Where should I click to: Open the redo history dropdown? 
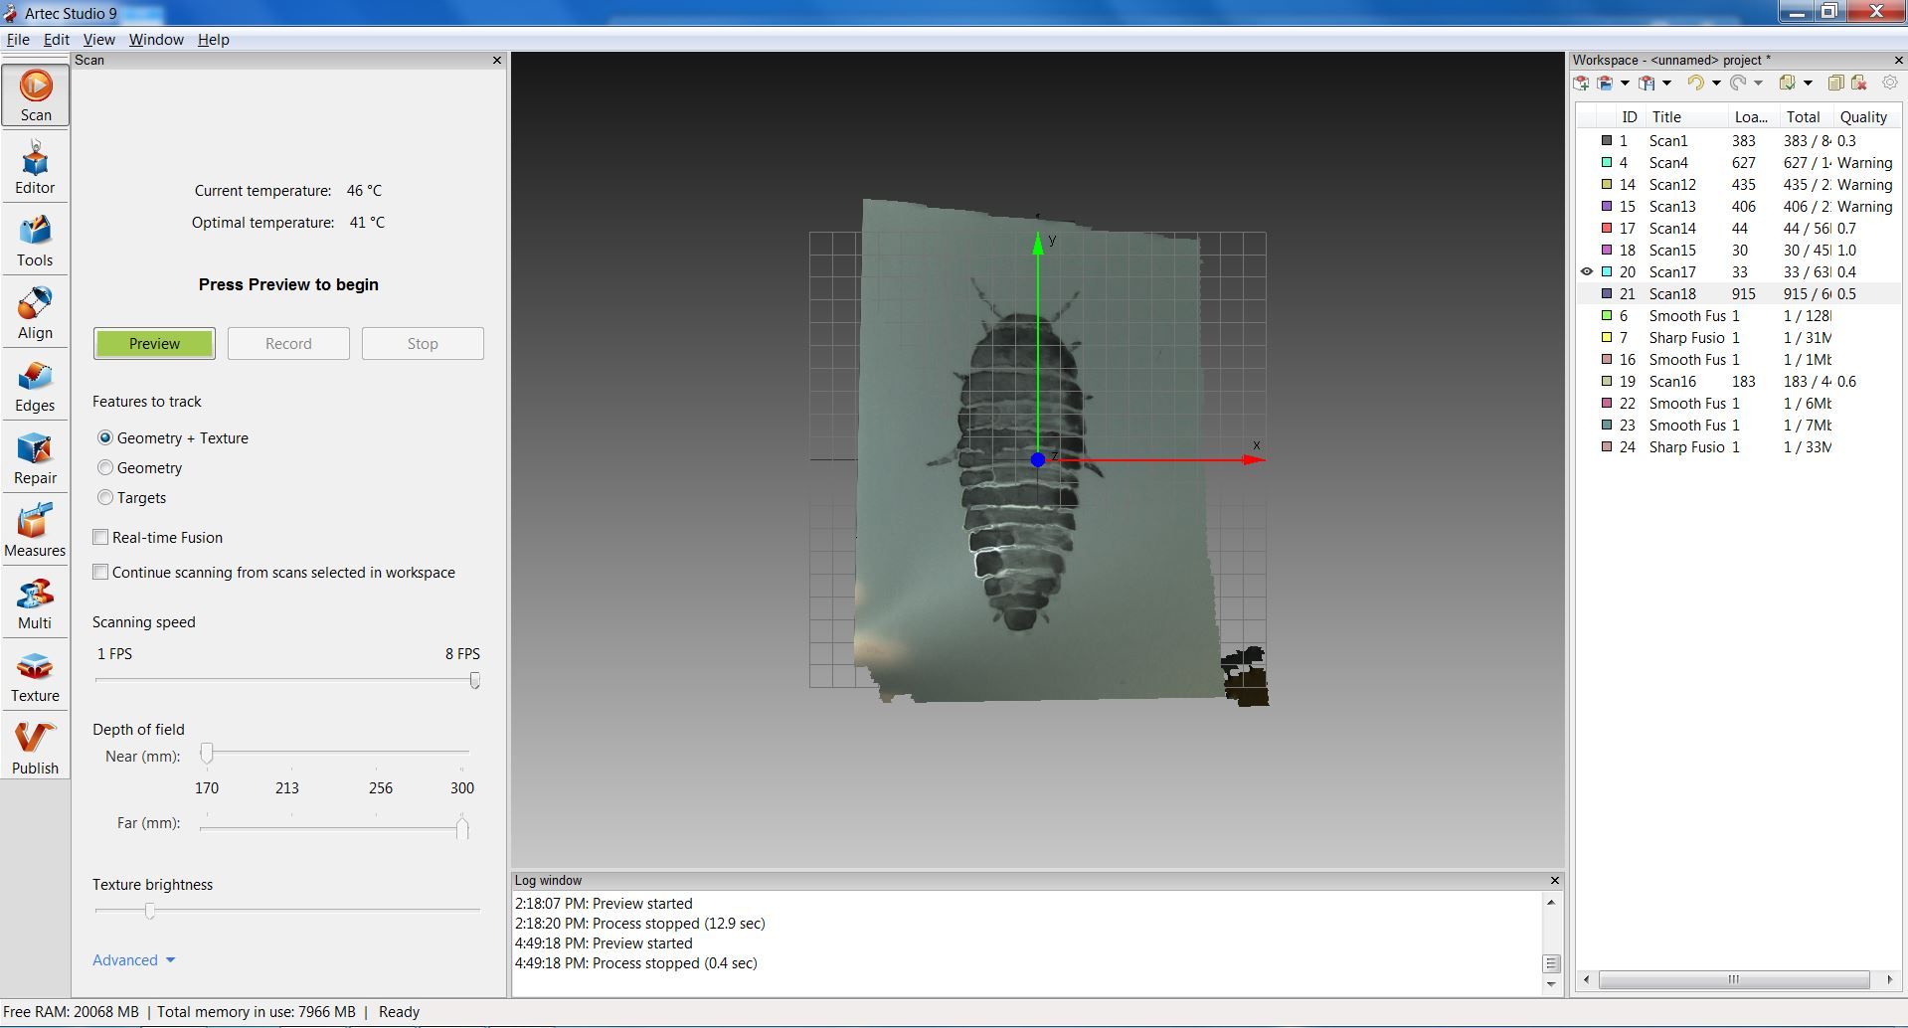tap(1758, 83)
